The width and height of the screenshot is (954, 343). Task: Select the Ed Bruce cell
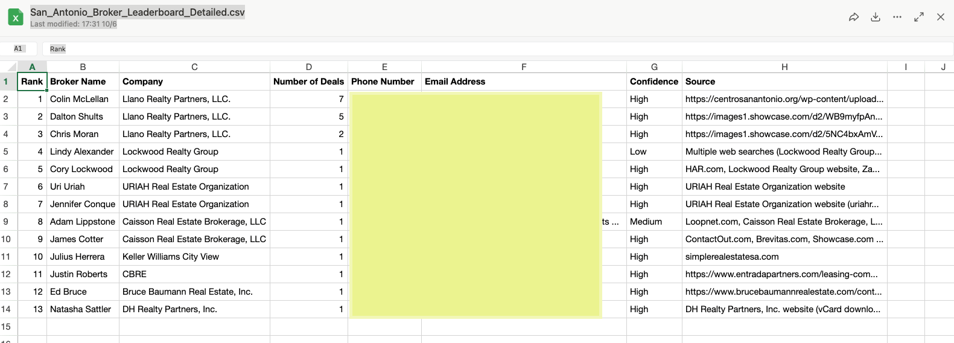pos(83,292)
